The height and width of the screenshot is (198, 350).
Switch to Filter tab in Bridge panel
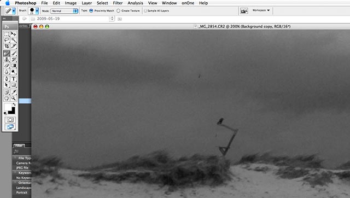(x=19, y=145)
